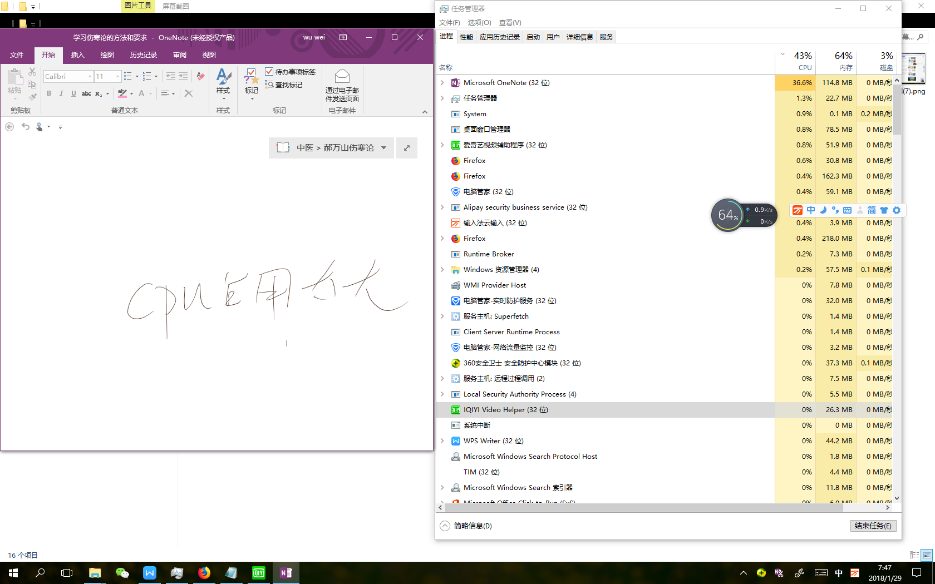This screenshot has height=584, width=935.
Task: Click the Undo arrow in OneNote
Action: 26,127
